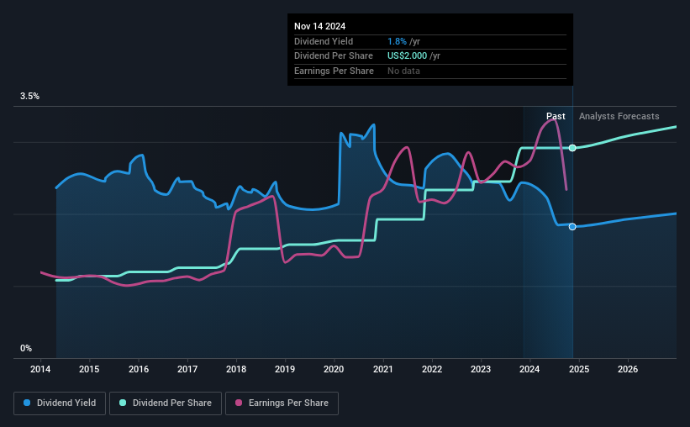Click the 2024 x-axis label
Viewport: 690px width, 427px height.
pyautogui.click(x=529, y=369)
